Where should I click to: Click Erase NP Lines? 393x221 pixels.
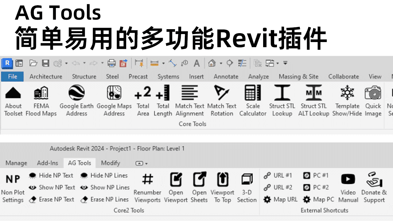pyautogui.click(x=104, y=200)
